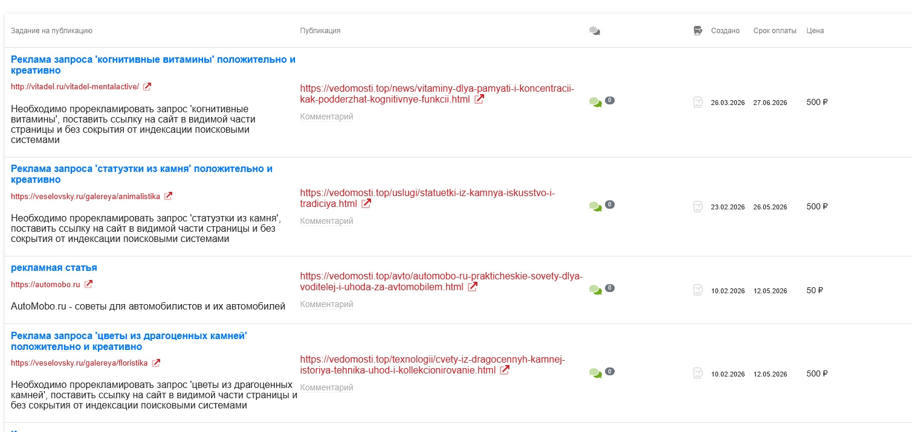
Task: Click note icon in 'цветы из драгоценных камней' row
Action: 698,373
